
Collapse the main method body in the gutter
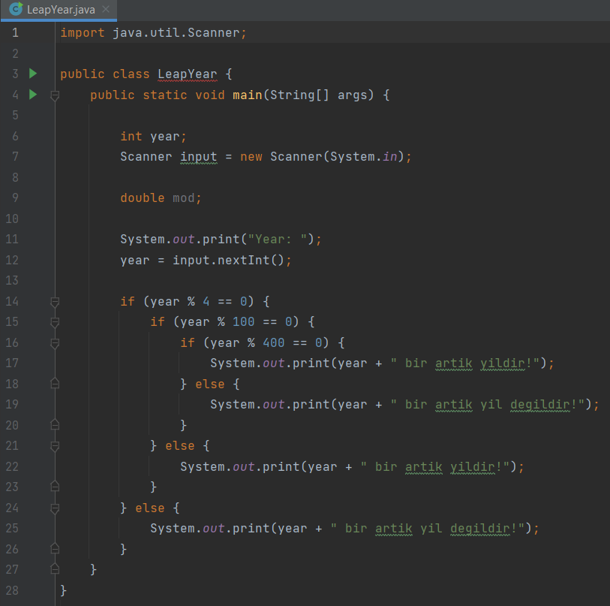53,95
